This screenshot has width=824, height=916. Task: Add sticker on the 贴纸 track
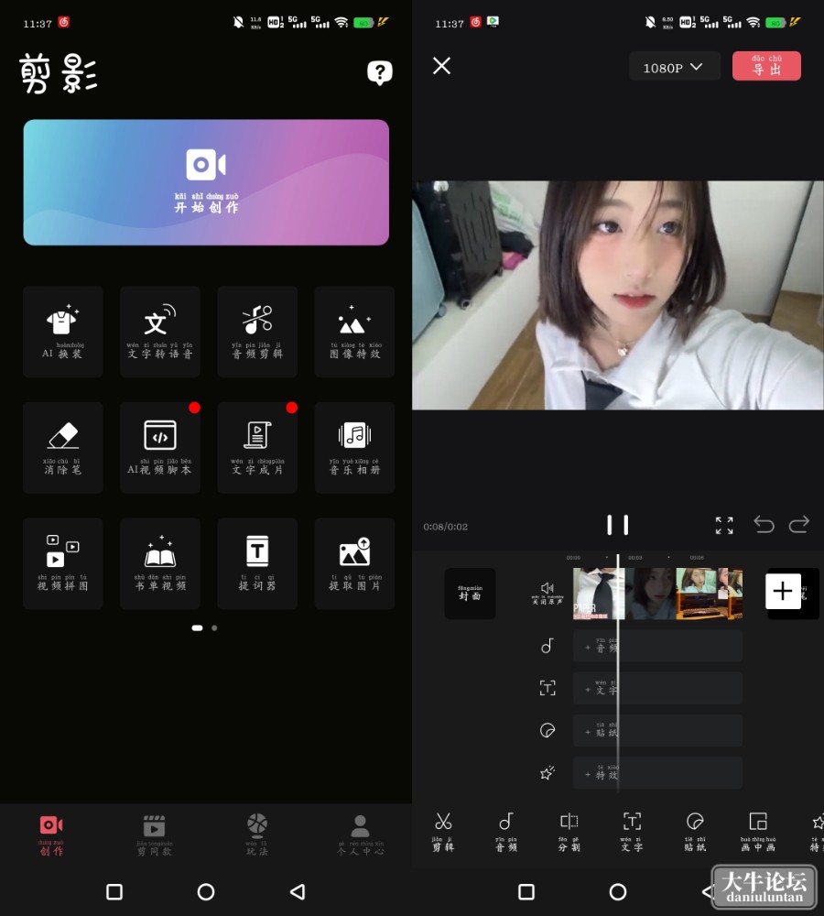[657, 731]
